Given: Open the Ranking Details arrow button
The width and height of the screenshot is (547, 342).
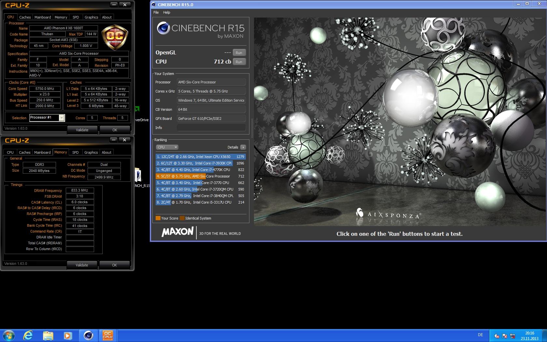Looking at the screenshot, I should [x=243, y=147].
